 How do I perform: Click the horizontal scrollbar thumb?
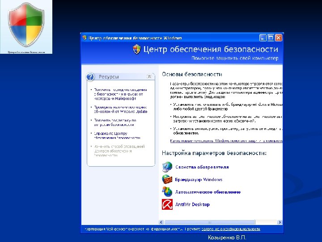coord(209,222)
